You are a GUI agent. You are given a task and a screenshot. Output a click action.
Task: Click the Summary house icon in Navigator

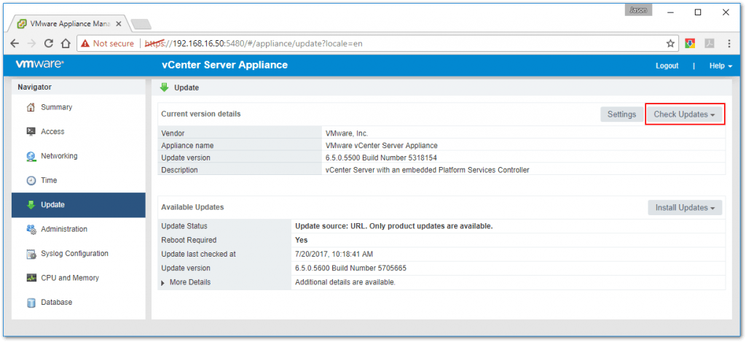[x=31, y=108]
